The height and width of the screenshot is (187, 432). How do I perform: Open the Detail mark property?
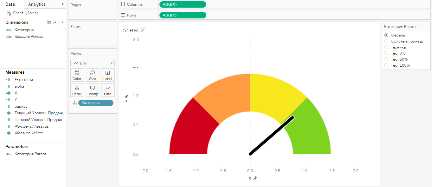[77, 90]
